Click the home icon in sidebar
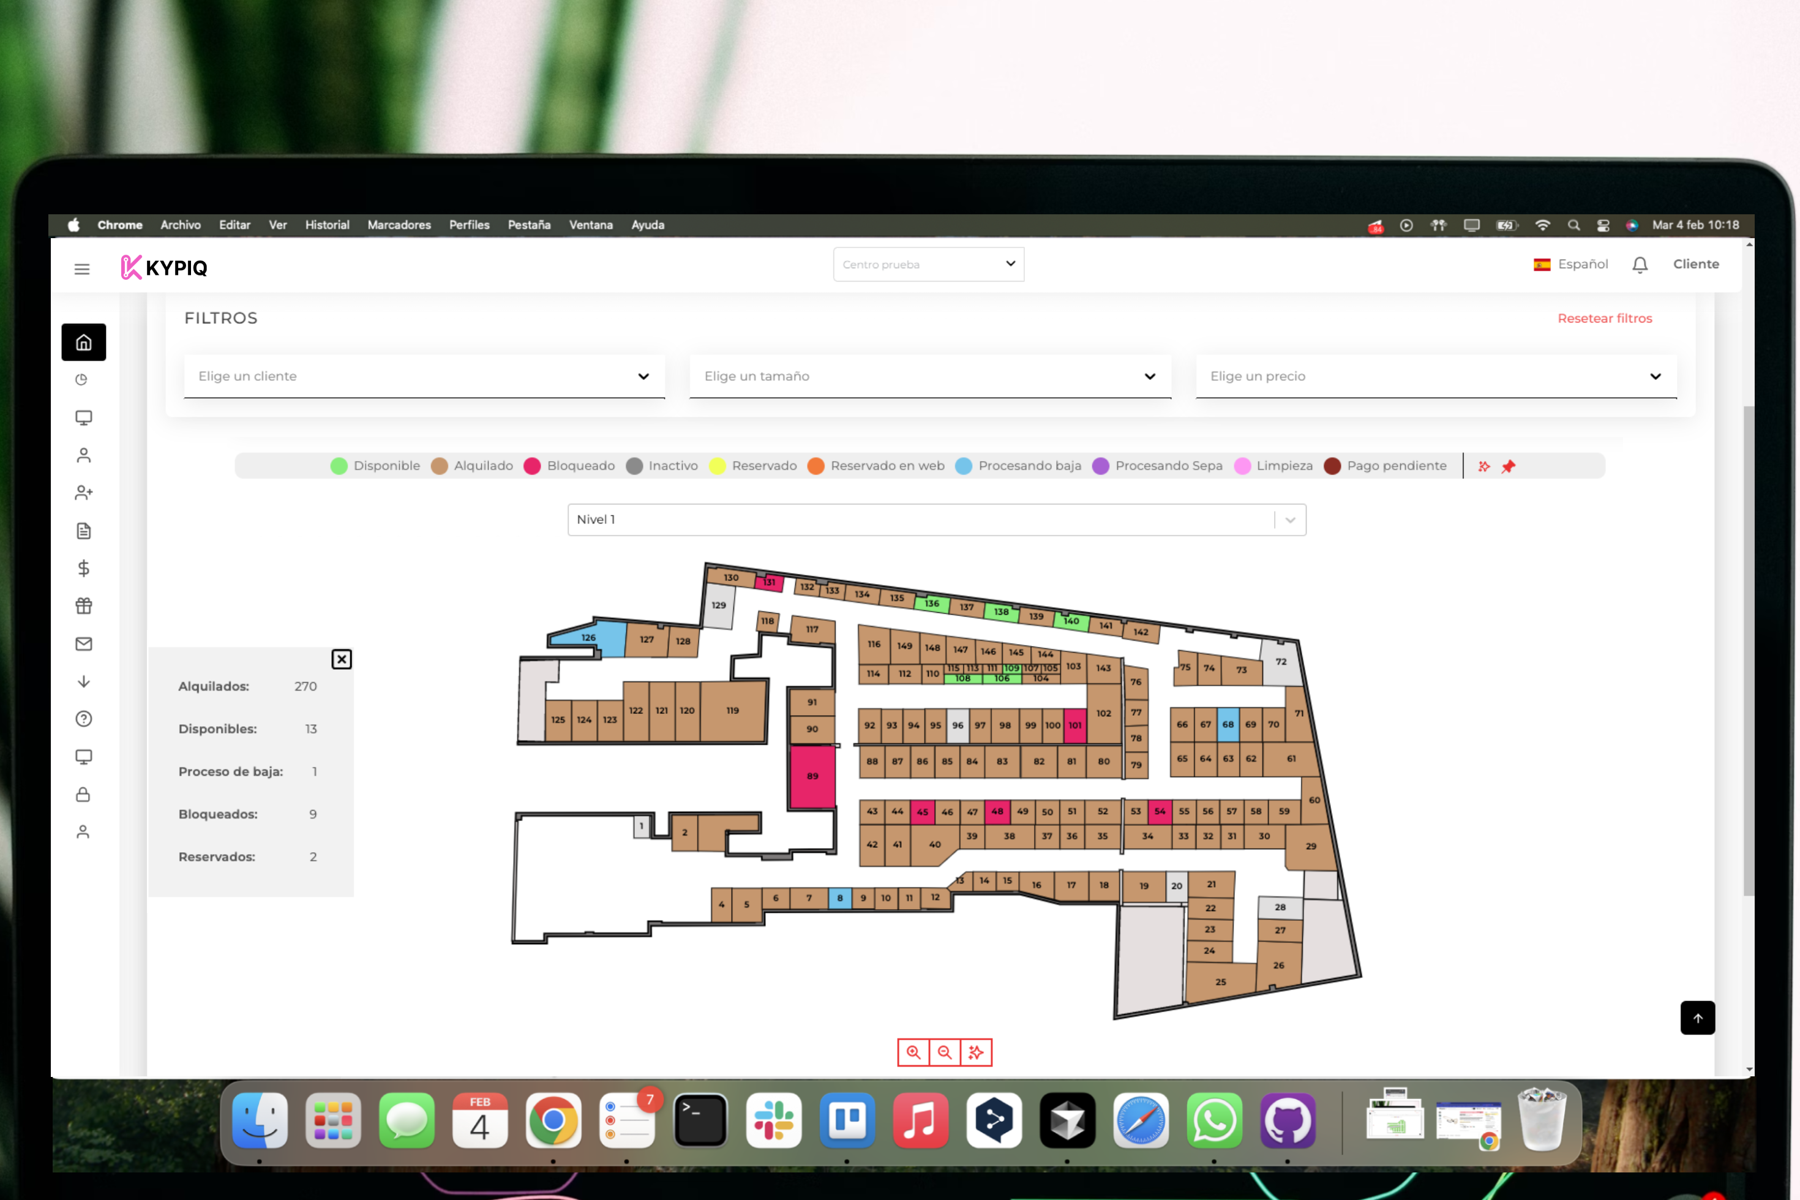The height and width of the screenshot is (1200, 1800). [x=83, y=342]
